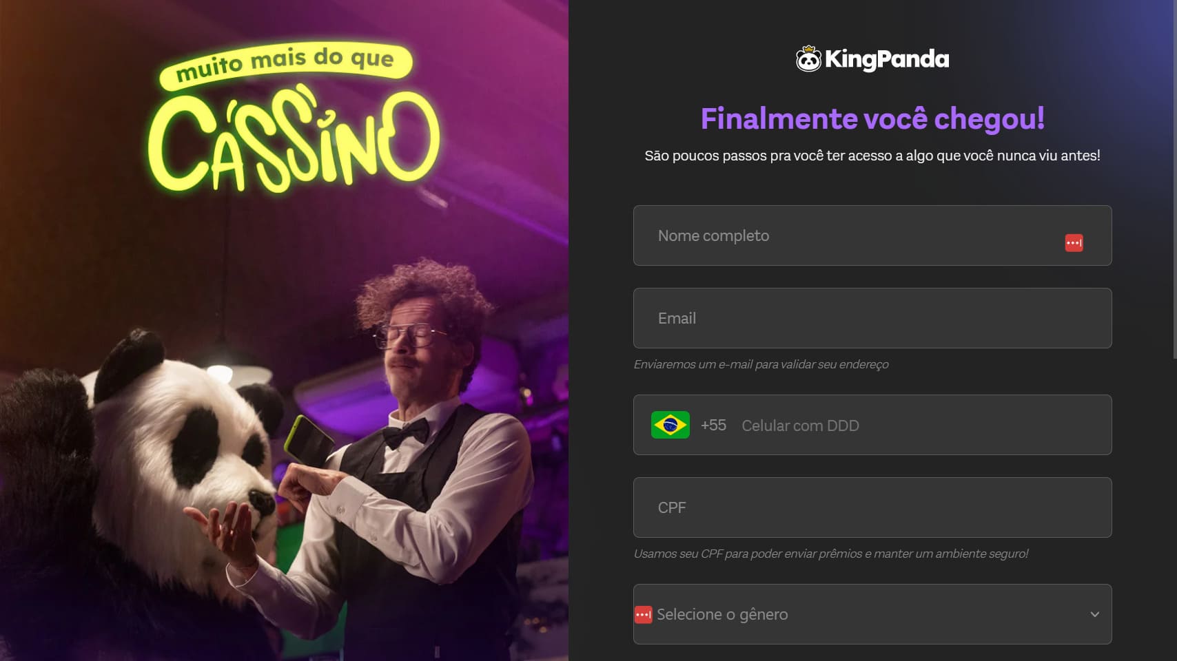Open the +55 country code selector
Screen dimensions: 1177x661
coord(713,425)
